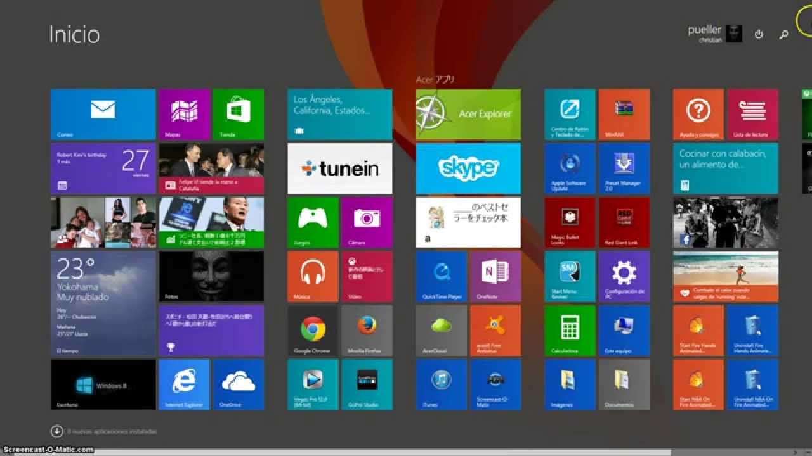Open Magic Bullet Looks tile

570,222
